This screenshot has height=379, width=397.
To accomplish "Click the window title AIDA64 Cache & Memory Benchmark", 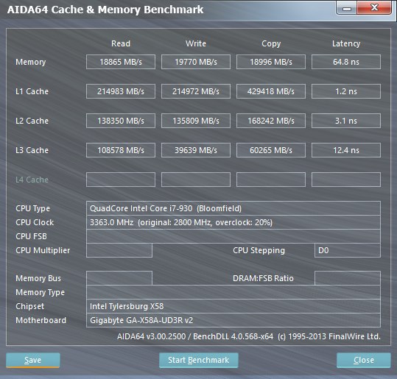I will pyautogui.click(x=105, y=10).
